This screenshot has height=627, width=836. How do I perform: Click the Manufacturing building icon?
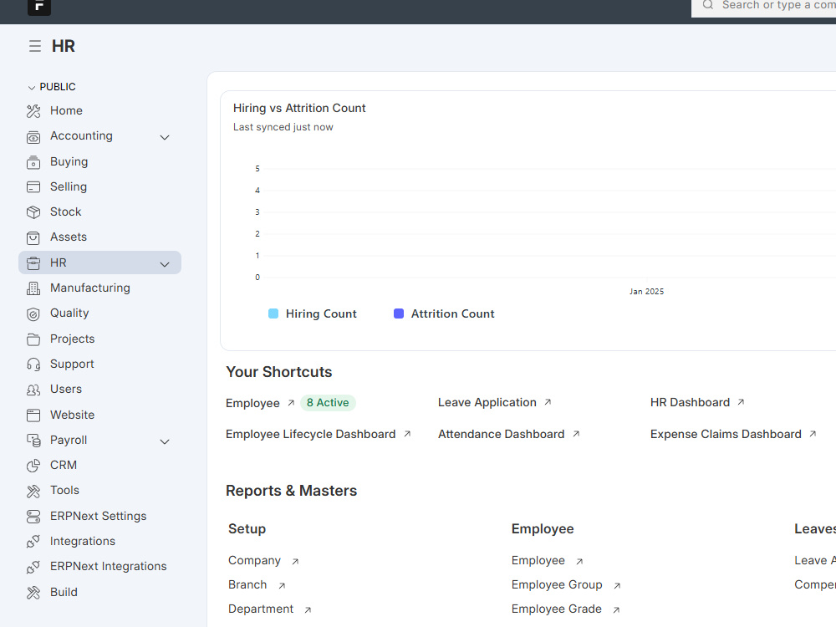(33, 288)
